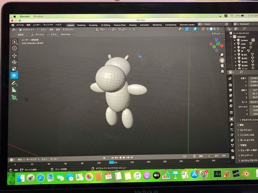Toggle the viewport overlays button
The image size is (258, 193).
click(x=195, y=29)
